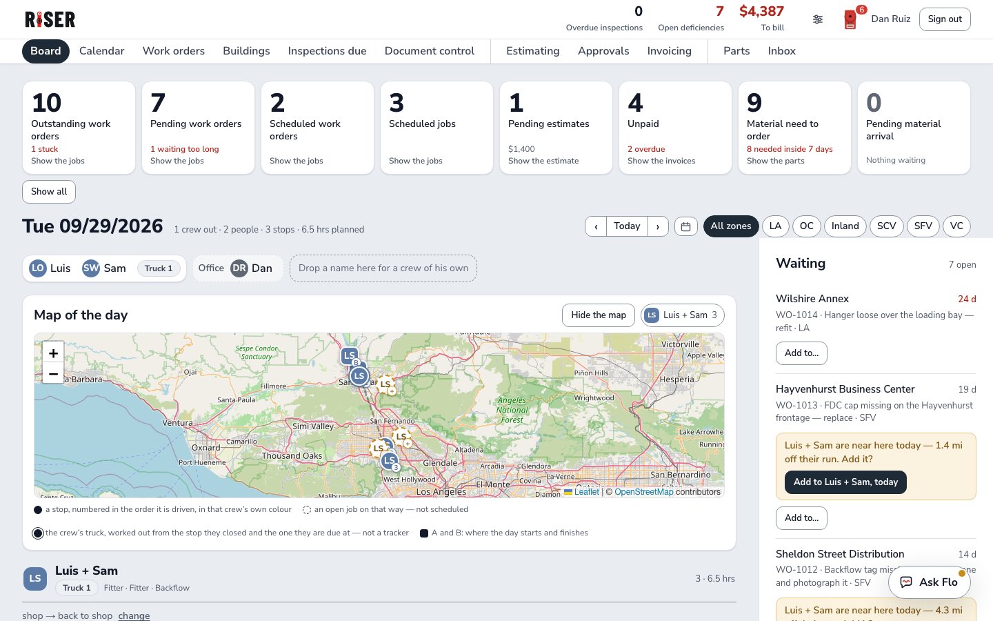The image size is (993, 621).
Task: Go to the Inspections due tab
Action: [x=327, y=51]
